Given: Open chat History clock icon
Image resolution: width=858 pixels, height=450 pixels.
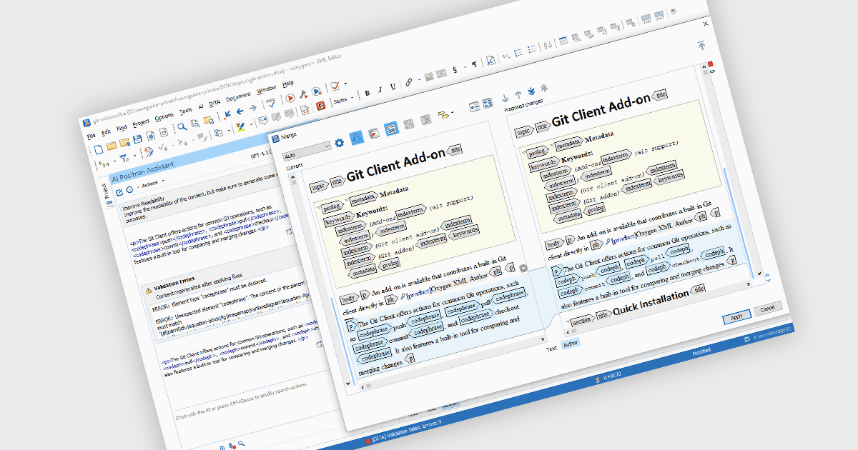Looking at the screenshot, I should (x=129, y=189).
